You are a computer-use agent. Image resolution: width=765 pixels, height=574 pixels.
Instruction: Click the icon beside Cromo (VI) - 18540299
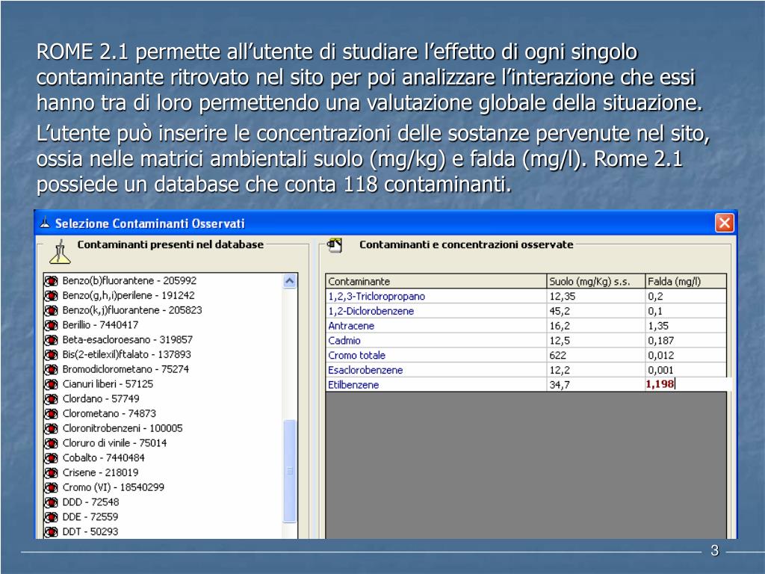[x=52, y=487]
